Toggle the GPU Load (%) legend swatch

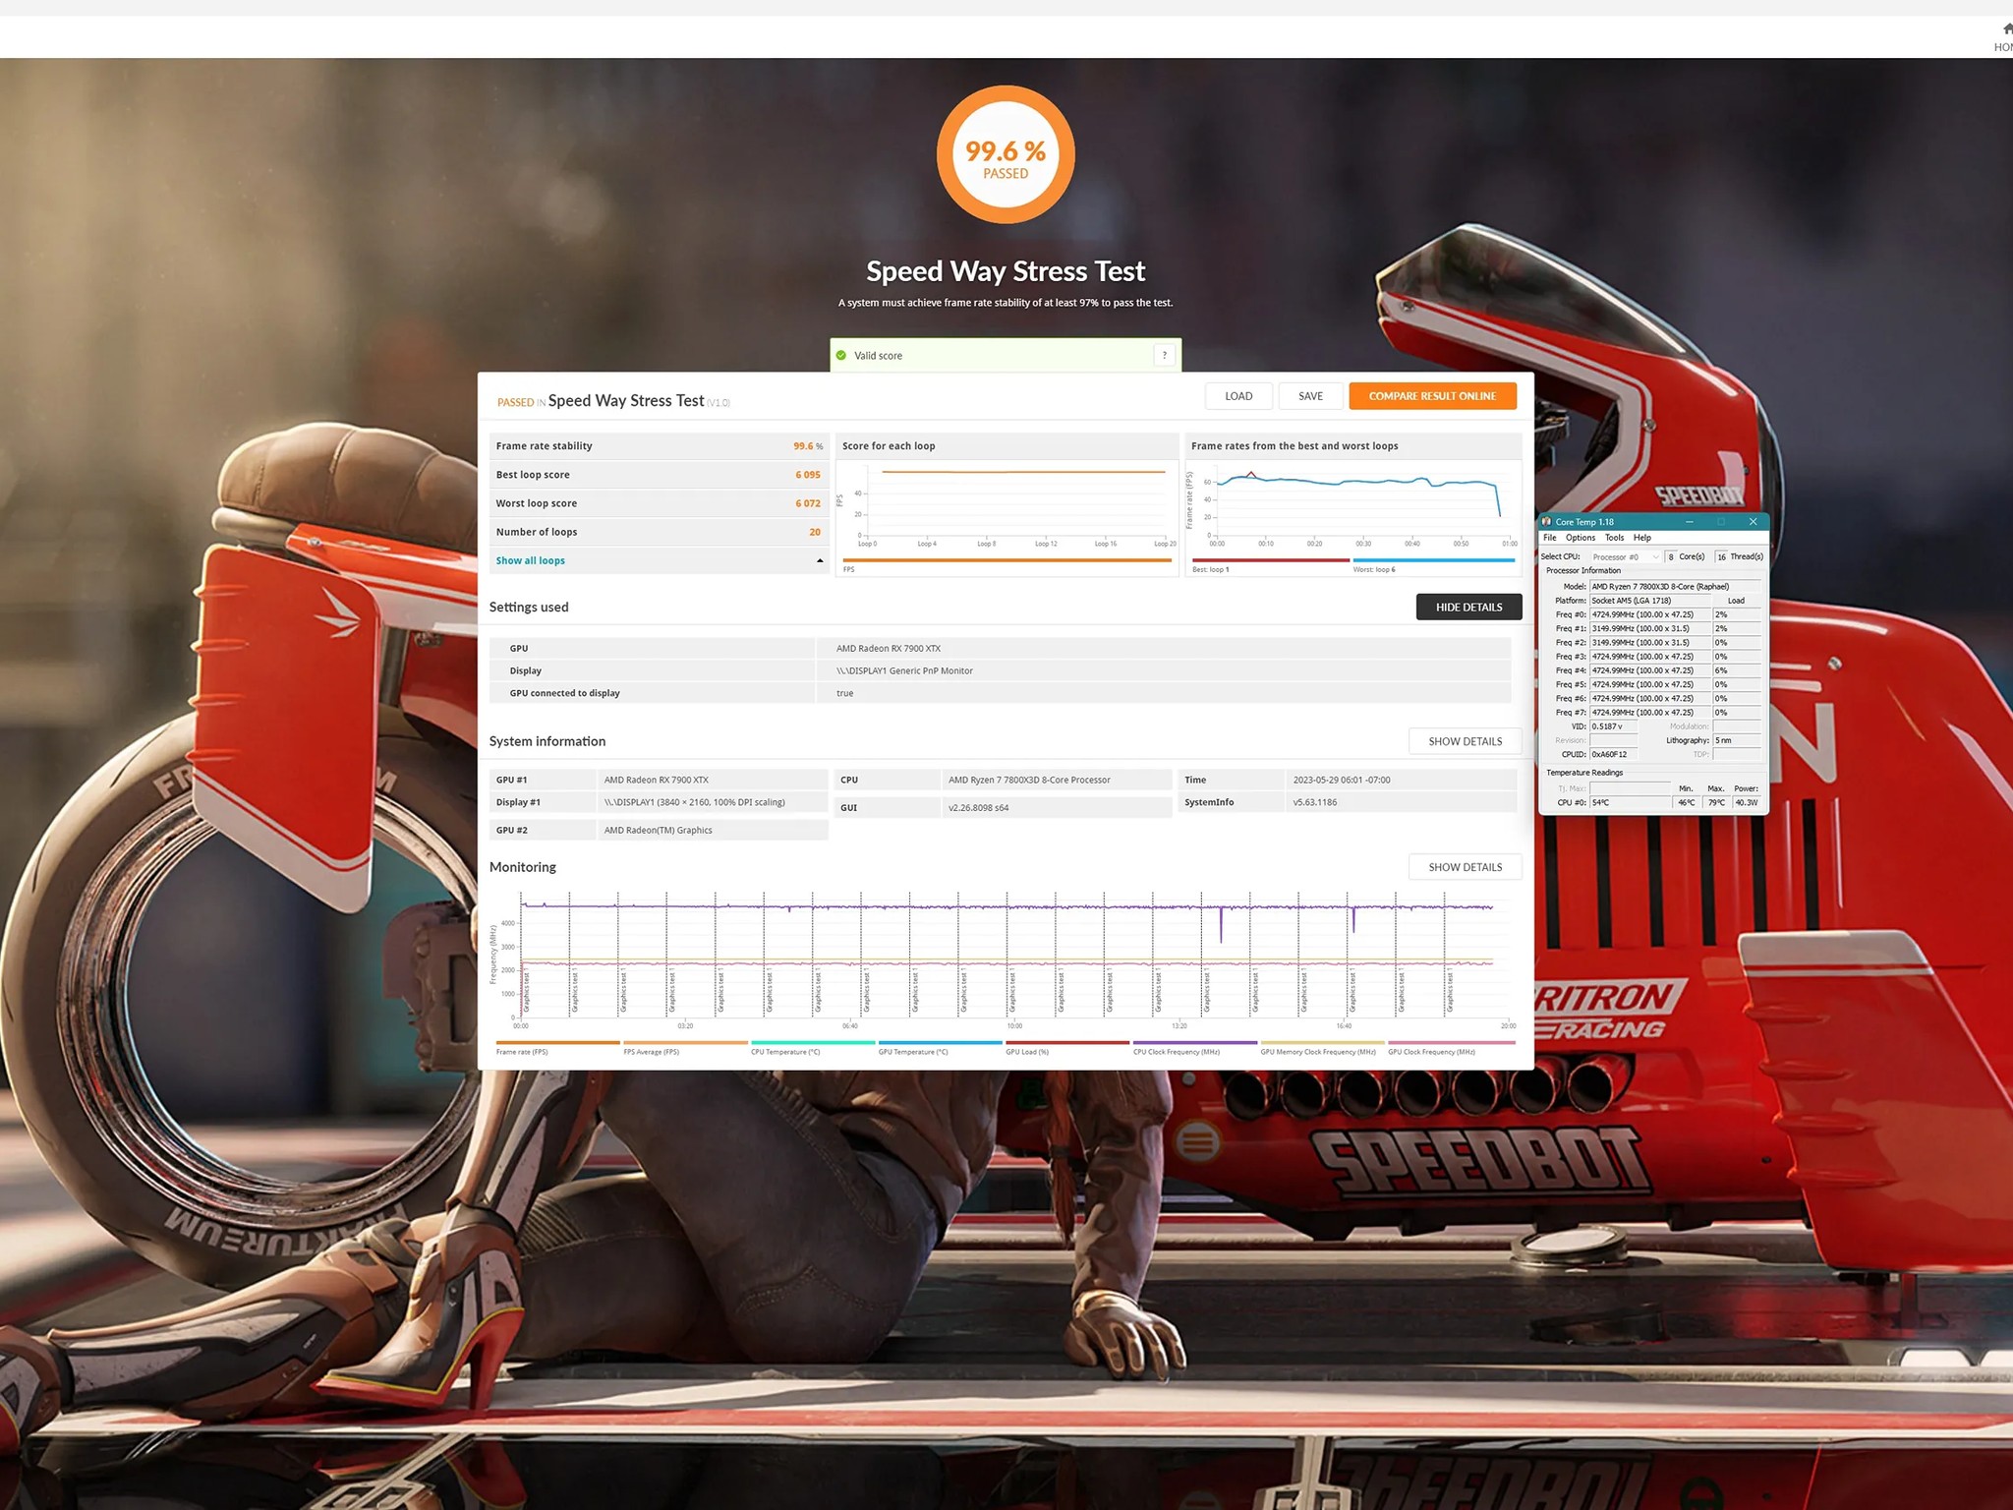pos(1067,1042)
